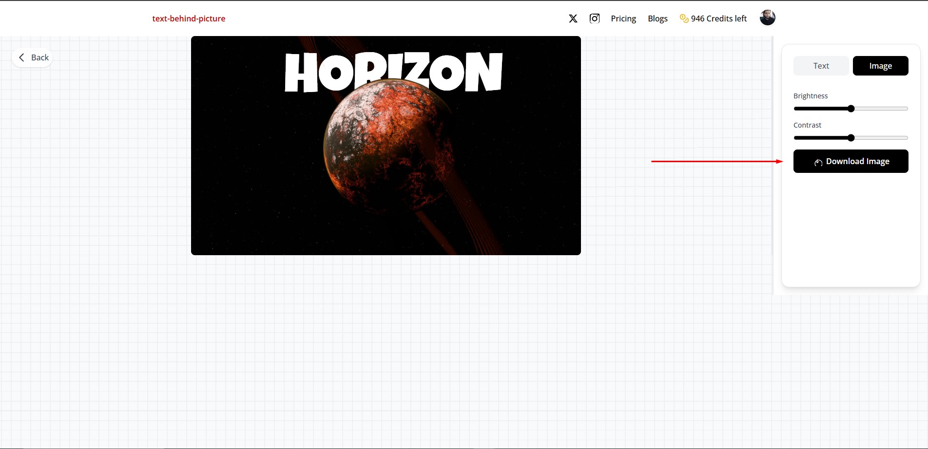Viewport: 928px width, 449px height.
Task: Click the gold coins credits icon
Action: [684, 19]
